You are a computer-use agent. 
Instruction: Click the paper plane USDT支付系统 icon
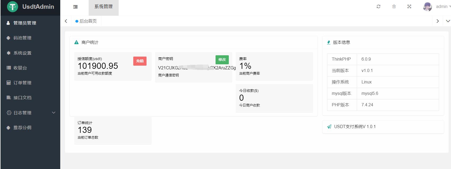click(x=329, y=126)
